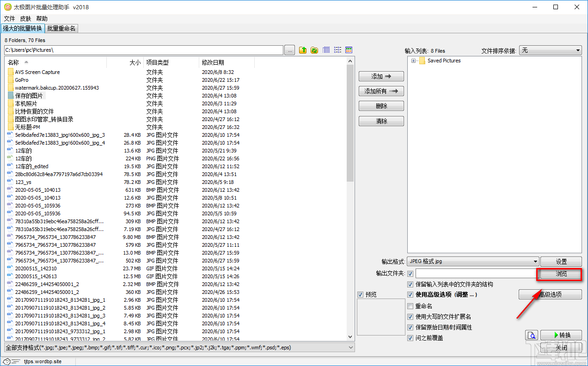588x366 pixels.
Task: Click the C:\Users\pc\Pictures\ path field
Action: [x=143, y=50]
